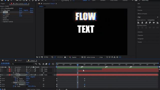Image resolution: width=160 pixels, height=90 pixels.
Task: Click Opacity stopwatch on TEXT layer
Action: coord(13,73)
